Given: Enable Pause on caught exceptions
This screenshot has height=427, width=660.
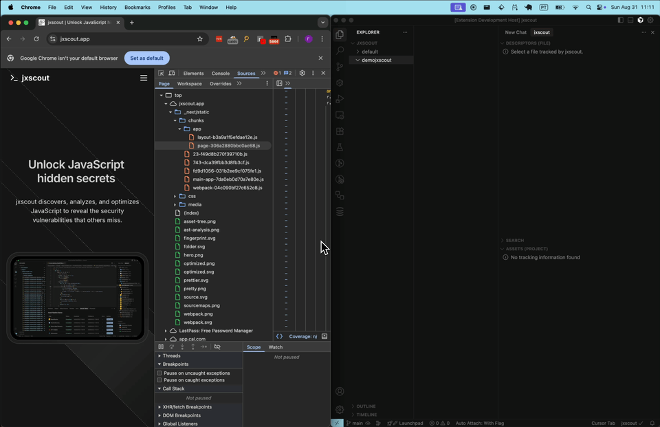Looking at the screenshot, I should pyautogui.click(x=159, y=380).
